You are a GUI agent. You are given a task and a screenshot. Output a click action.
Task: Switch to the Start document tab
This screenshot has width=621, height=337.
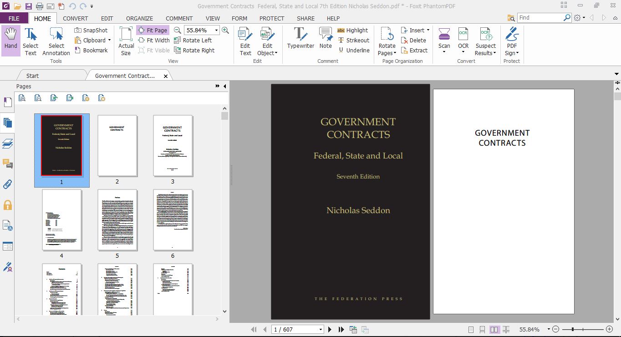[32, 76]
